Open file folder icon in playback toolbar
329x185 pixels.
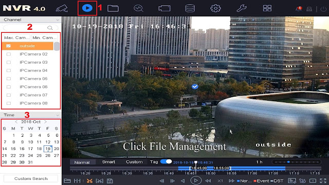tap(67, 181)
